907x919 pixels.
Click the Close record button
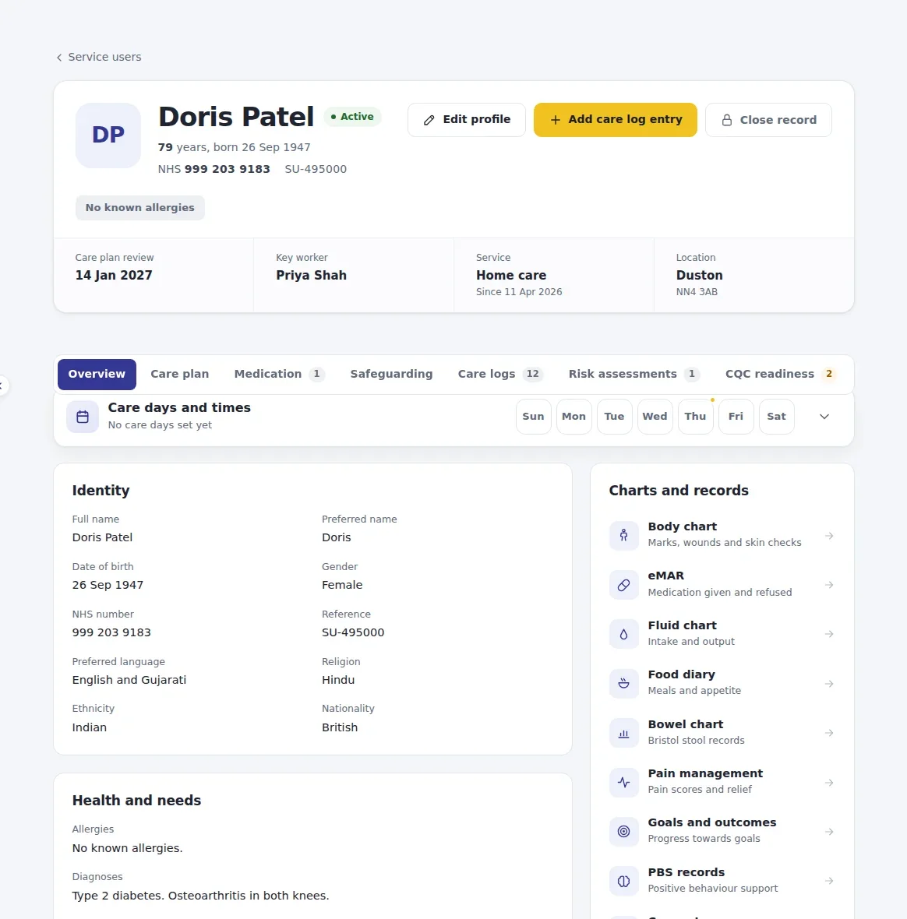[x=768, y=120]
